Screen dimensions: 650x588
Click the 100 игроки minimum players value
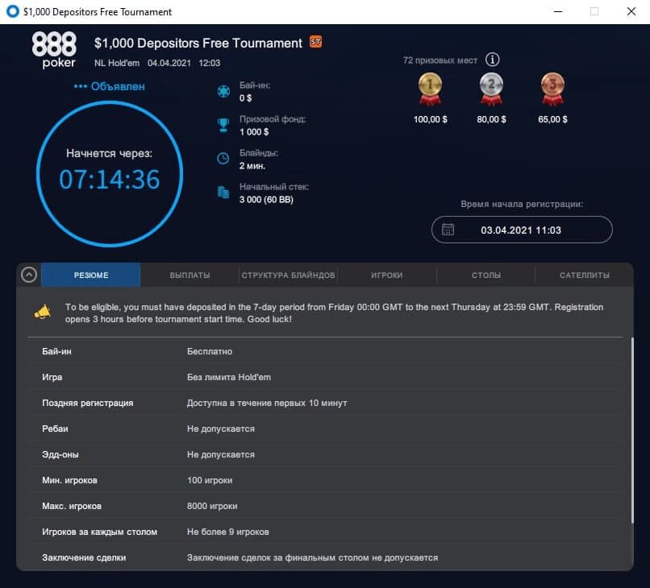(x=210, y=480)
